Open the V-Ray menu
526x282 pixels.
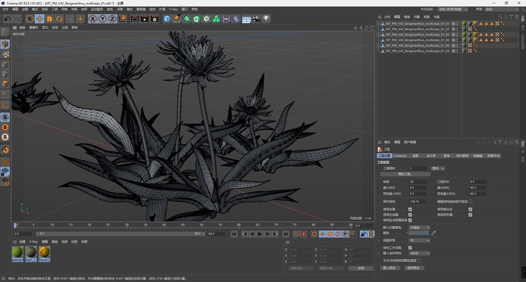coord(173,9)
